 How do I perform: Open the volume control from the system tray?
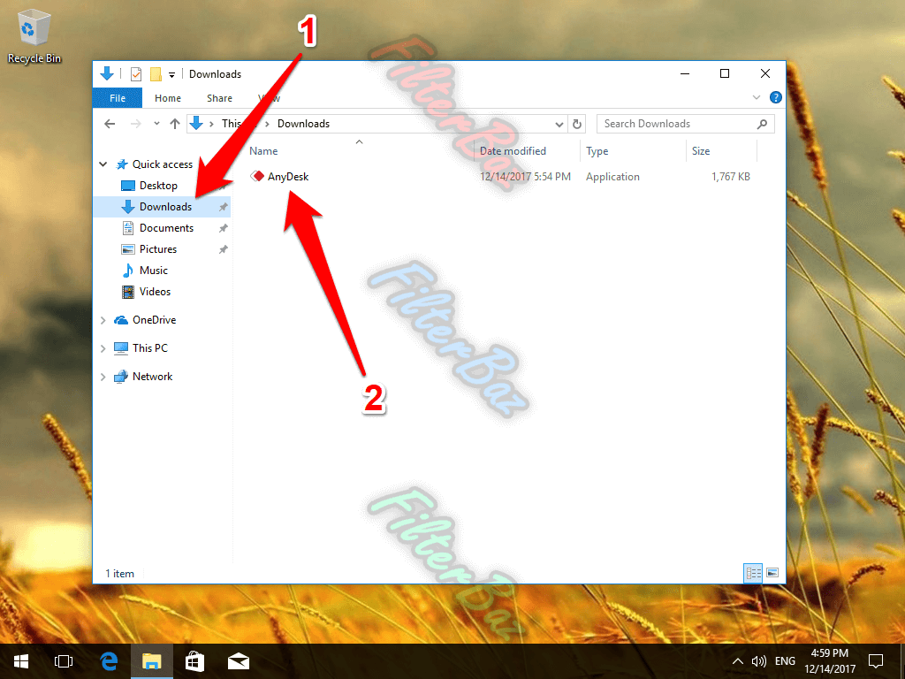[759, 660]
